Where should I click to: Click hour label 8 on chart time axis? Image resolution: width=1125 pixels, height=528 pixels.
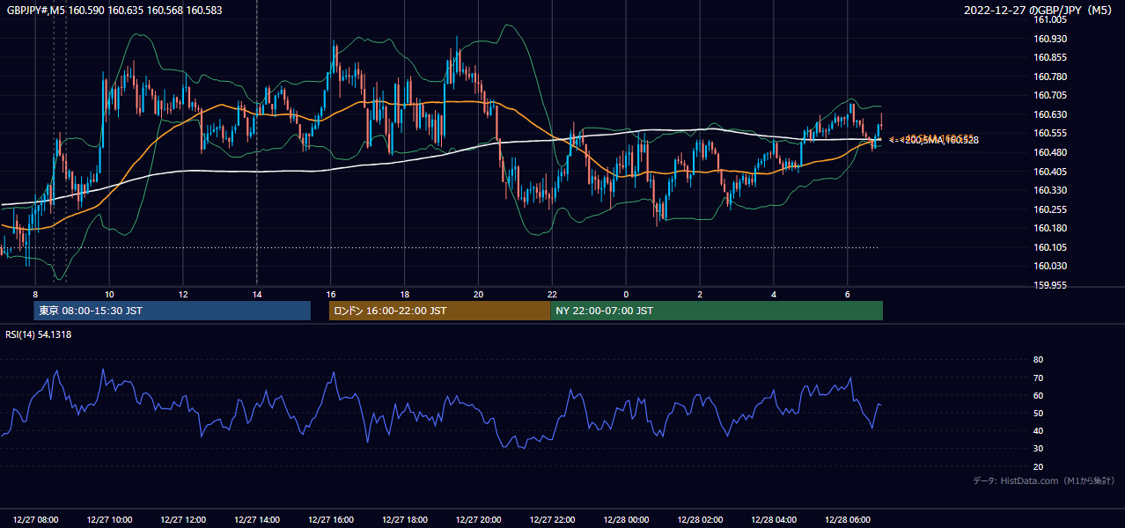(35, 294)
